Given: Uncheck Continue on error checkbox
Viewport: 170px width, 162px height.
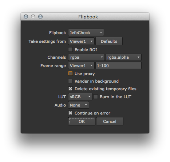Looking at the screenshot, I should (x=71, y=113).
